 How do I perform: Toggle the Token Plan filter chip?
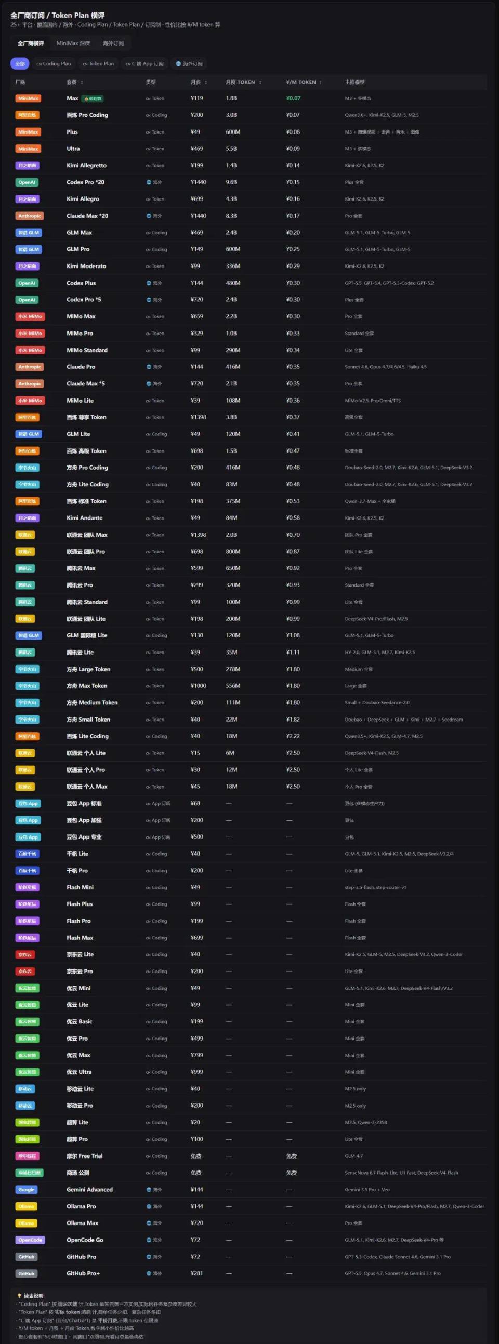[x=98, y=64]
